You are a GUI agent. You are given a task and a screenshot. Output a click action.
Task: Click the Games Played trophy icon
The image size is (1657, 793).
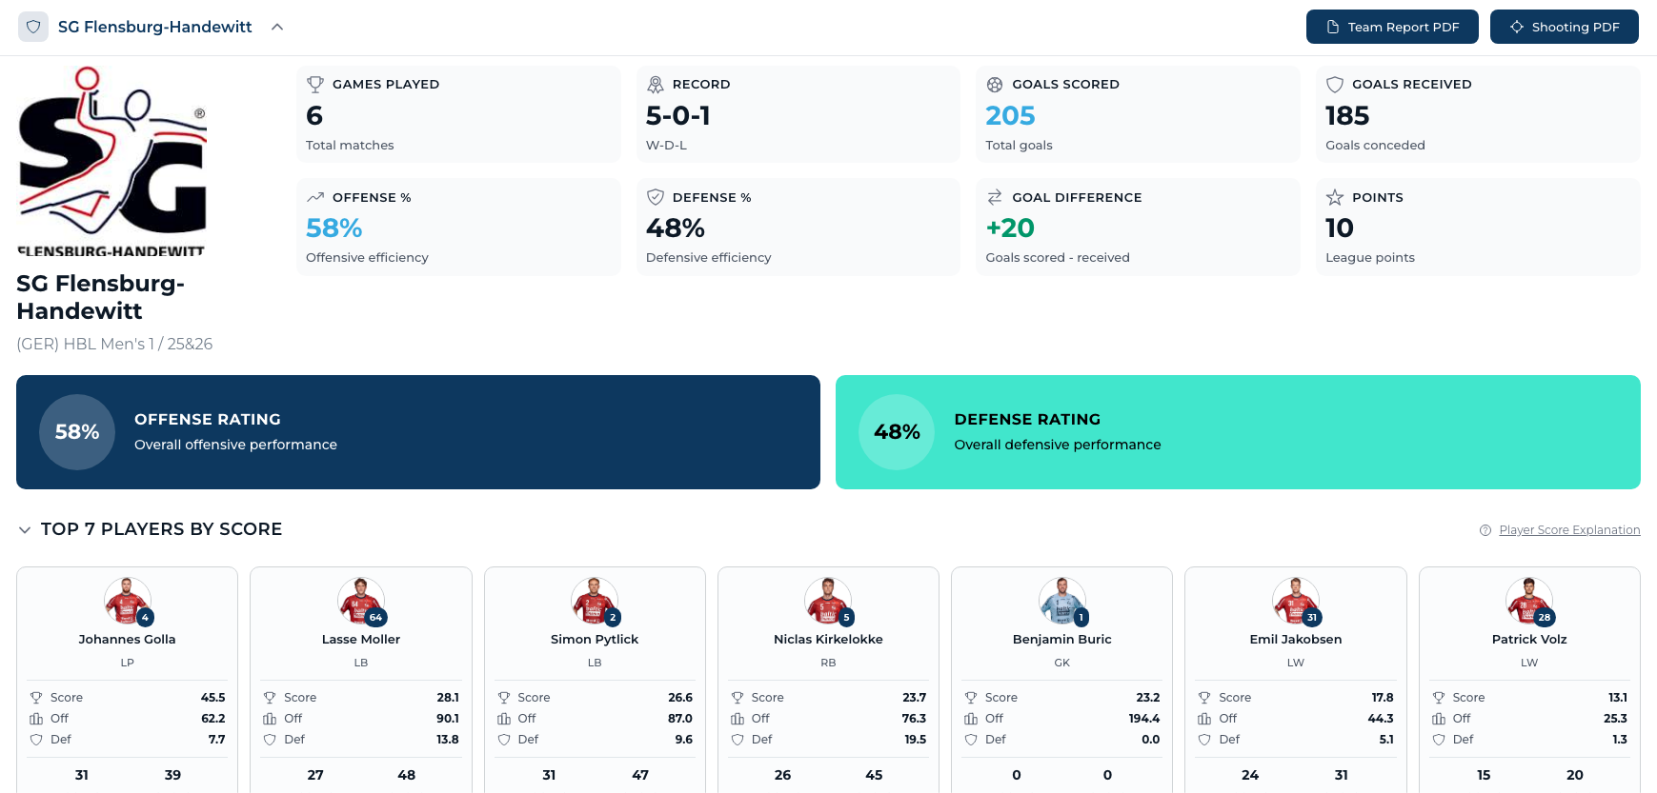click(315, 85)
